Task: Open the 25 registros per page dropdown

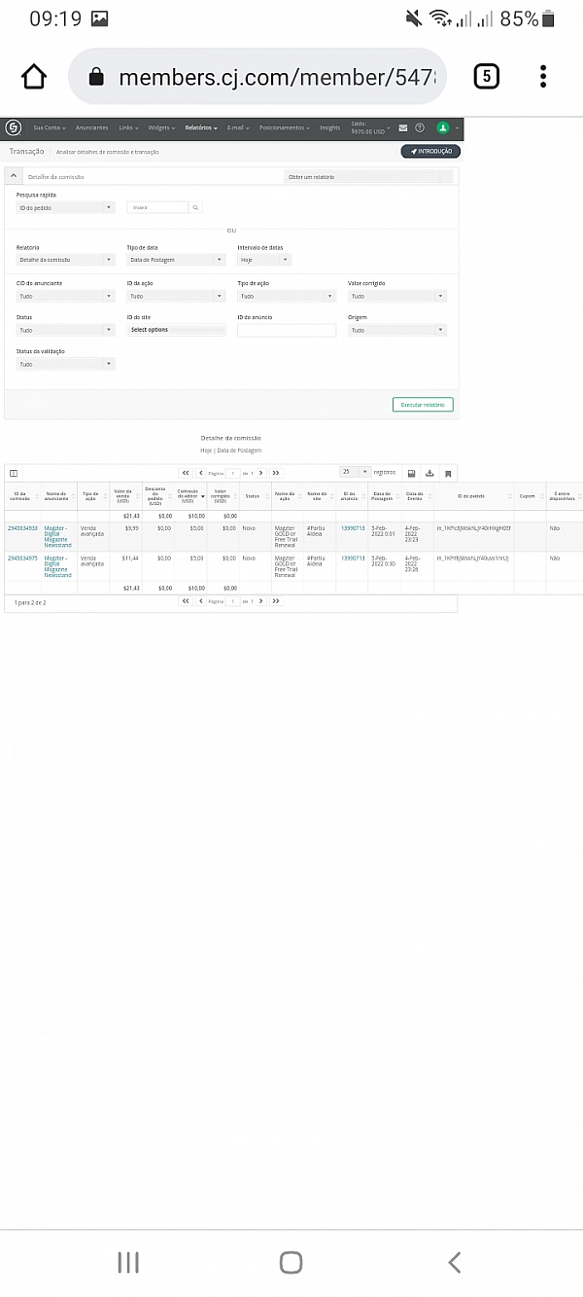Action: (355, 472)
